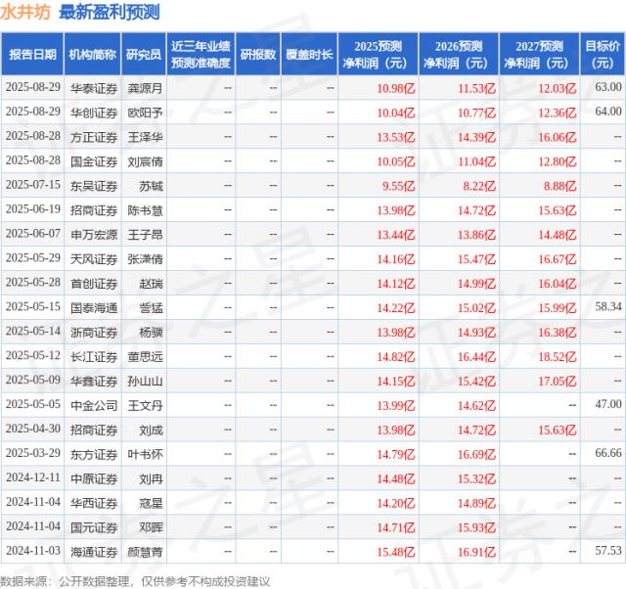Screen dimensions: 626x589
Task: Click the 报告日期 column header
Action: click(x=32, y=55)
